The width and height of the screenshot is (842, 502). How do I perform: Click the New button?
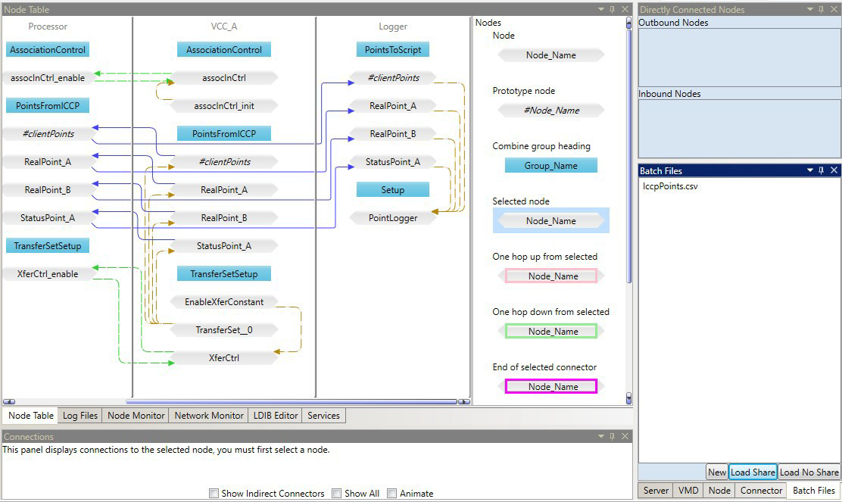(716, 472)
